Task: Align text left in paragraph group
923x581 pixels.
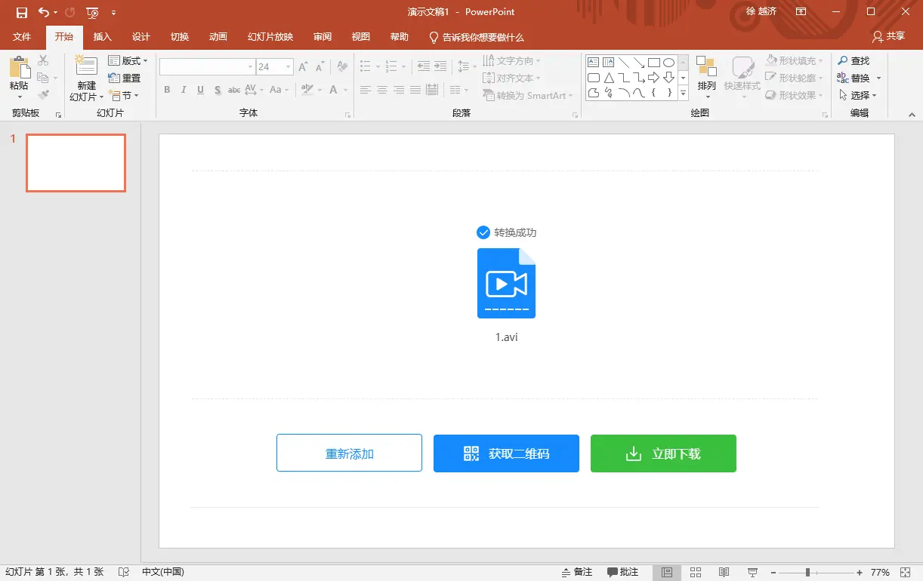Action: (x=366, y=90)
